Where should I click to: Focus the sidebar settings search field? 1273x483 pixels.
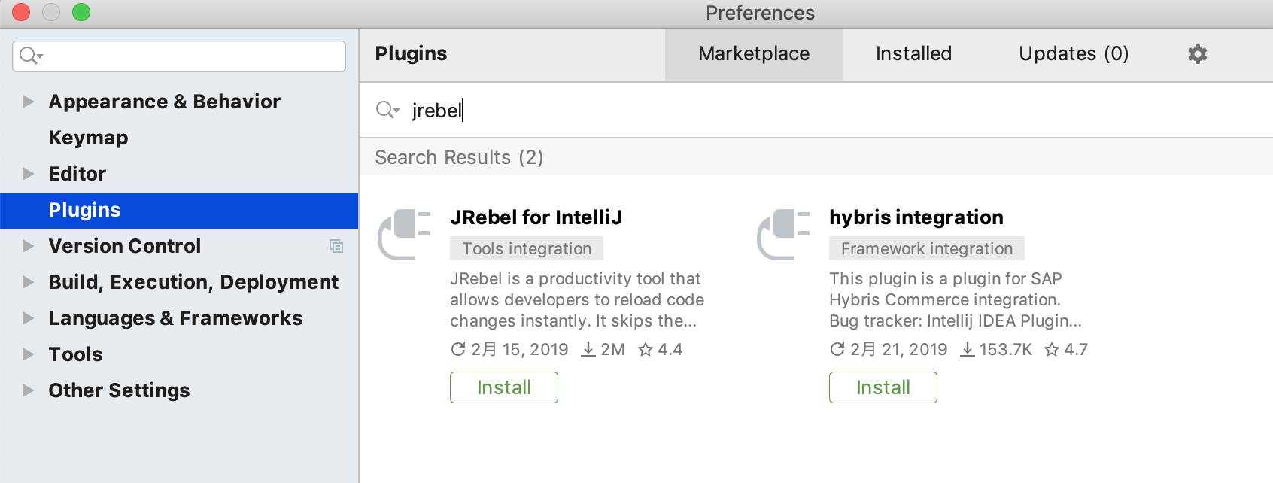click(x=179, y=56)
